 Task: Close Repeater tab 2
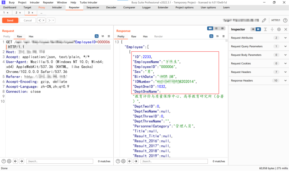coord(20,13)
